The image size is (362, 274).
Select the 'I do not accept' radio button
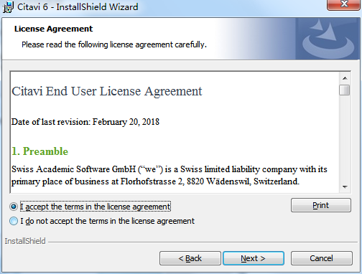14,221
